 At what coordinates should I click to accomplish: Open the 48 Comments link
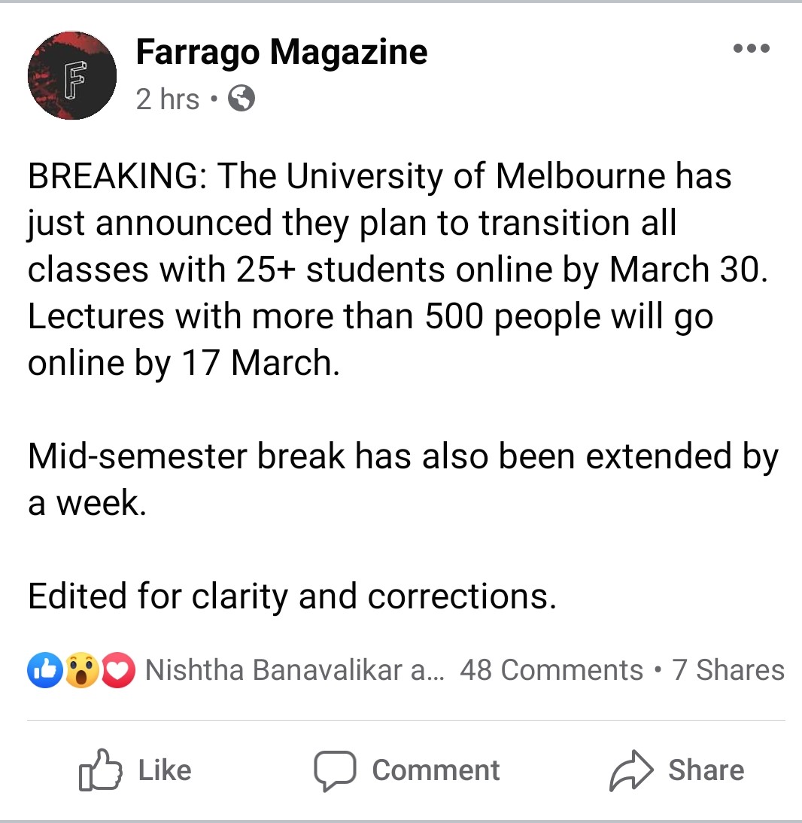(551, 670)
